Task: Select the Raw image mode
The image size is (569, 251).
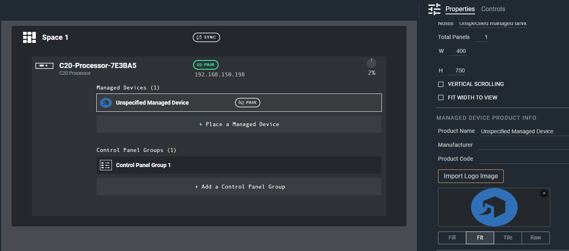Action: pyautogui.click(x=536, y=238)
